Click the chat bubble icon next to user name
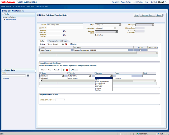The image size is (169, 135). point(167,2)
